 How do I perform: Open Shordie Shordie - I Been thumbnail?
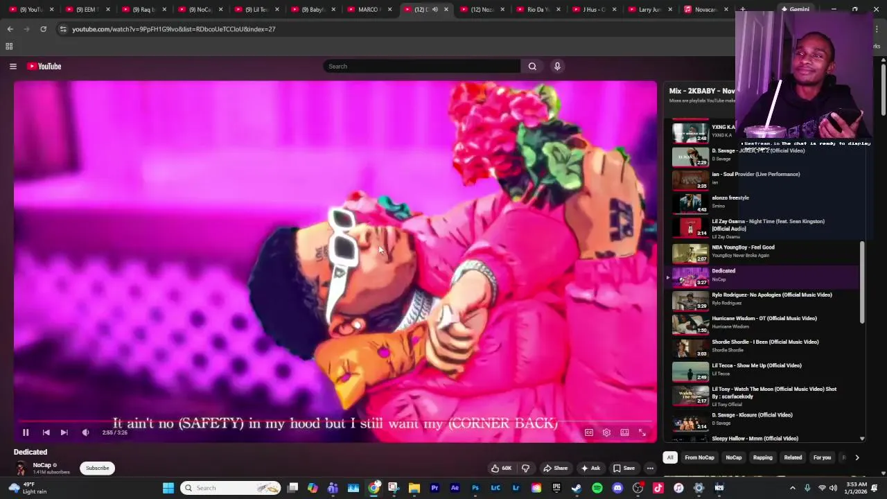click(690, 347)
